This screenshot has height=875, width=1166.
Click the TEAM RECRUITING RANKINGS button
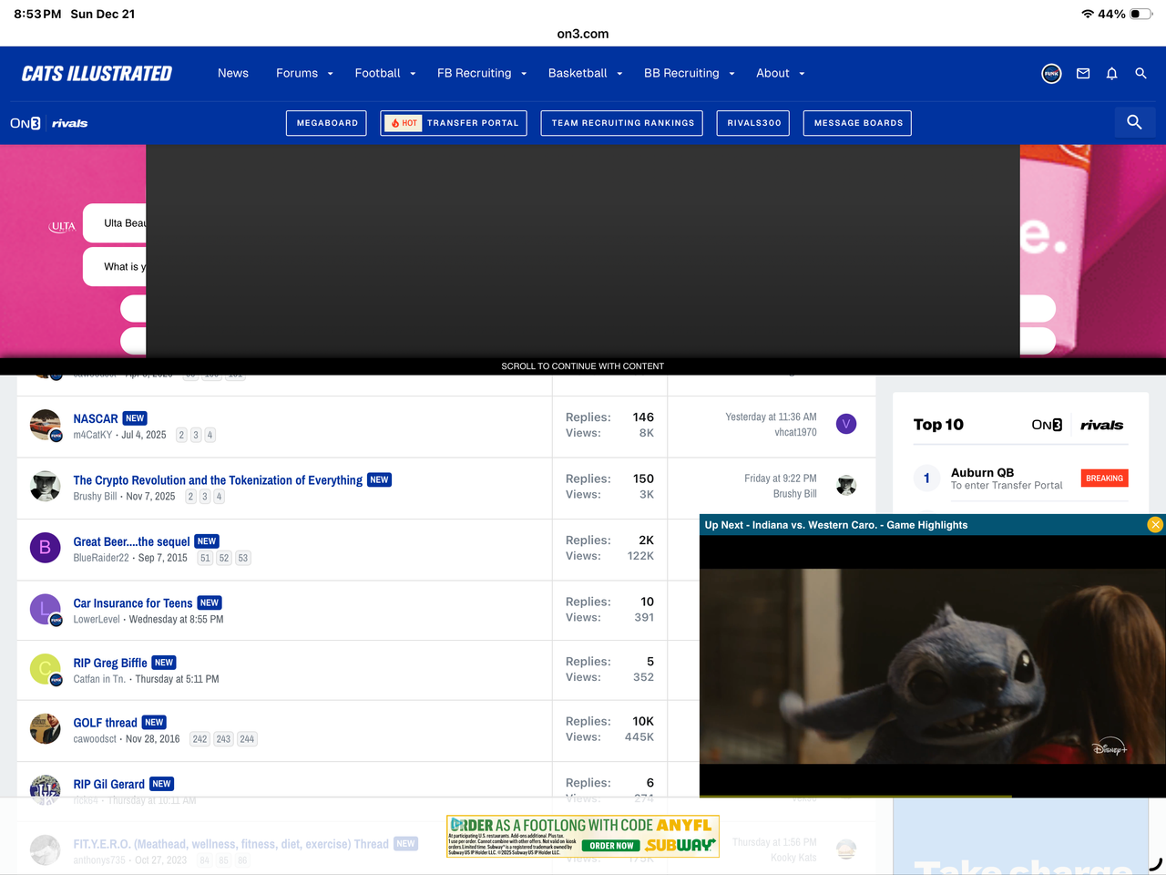point(622,123)
